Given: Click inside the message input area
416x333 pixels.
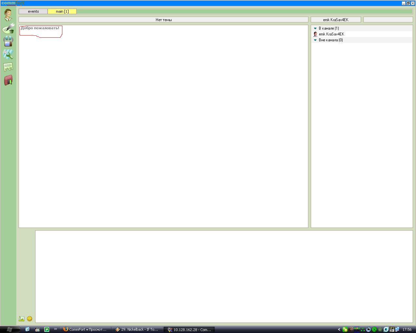Looking at the screenshot, I should (224, 276).
